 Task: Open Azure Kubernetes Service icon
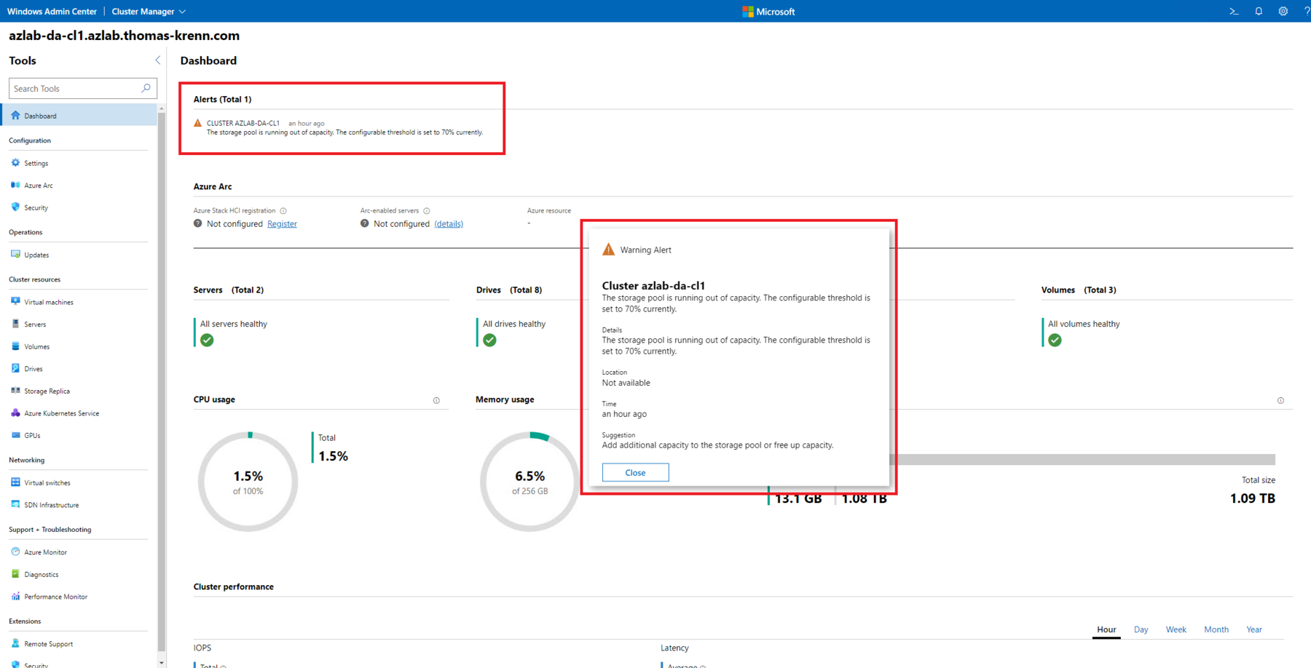pyautogui.click(x=15, y=413)
